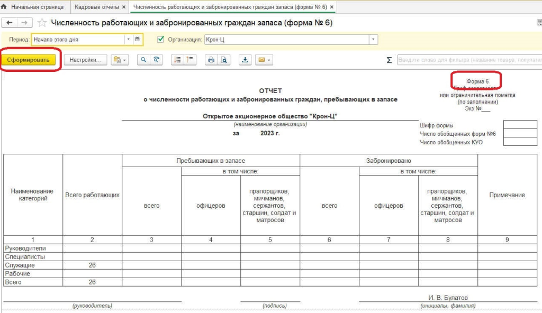
Task: Open the calendar picker for Период
Action: [x=137, y=39]
